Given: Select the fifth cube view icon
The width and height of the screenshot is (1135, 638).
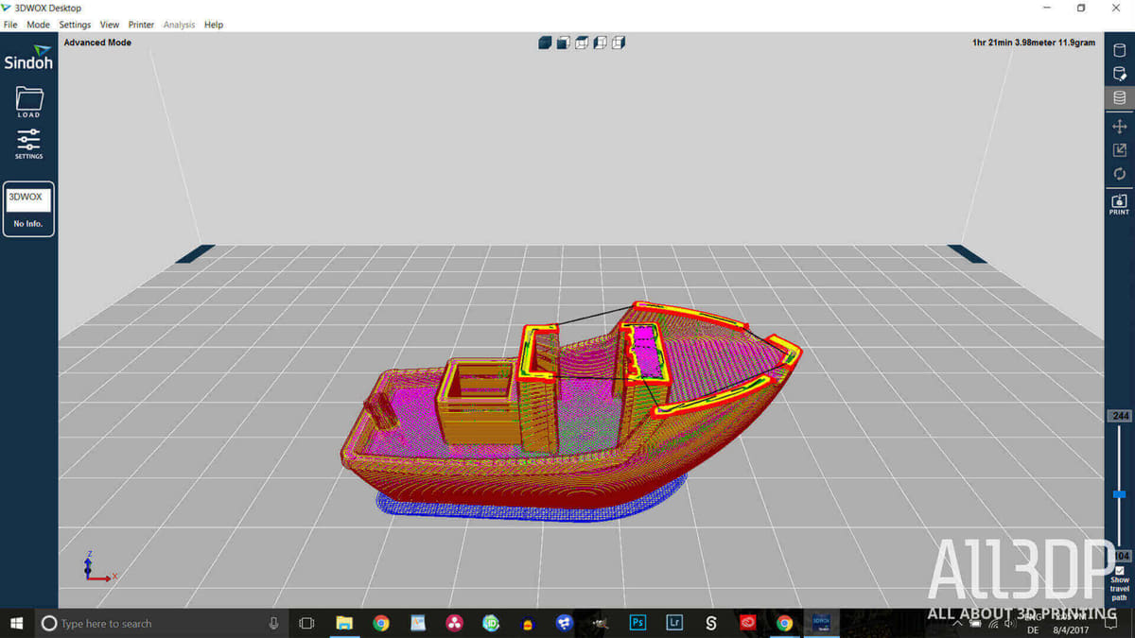Looking at the screenshot, I should [x=618, y=43].
